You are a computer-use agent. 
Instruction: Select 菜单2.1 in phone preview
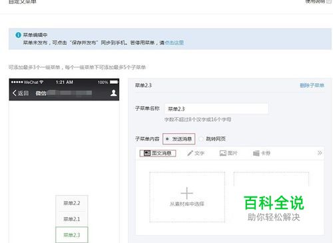[72, 219]
